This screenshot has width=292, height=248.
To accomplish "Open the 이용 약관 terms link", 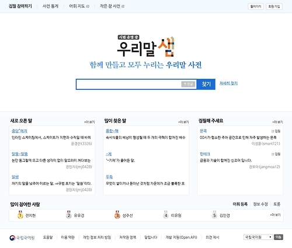I will tap(68, 237).
